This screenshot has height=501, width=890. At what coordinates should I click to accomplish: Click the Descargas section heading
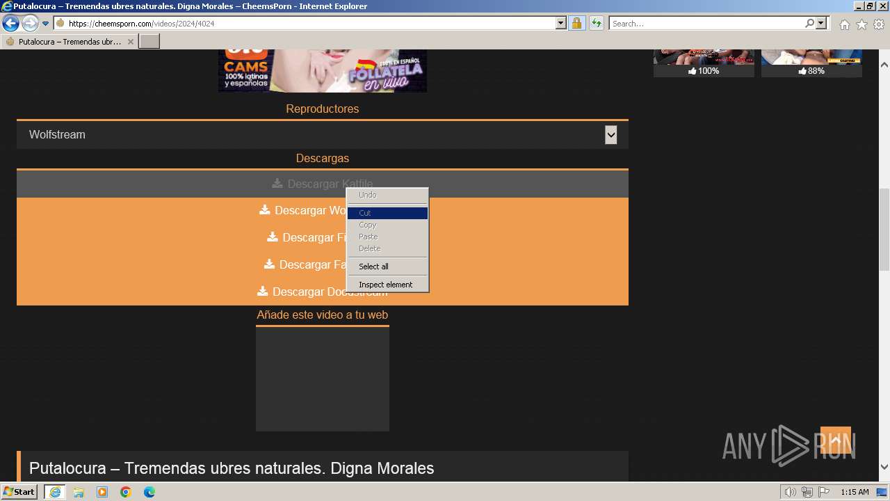pyautogui.click(x=323, y=159)
